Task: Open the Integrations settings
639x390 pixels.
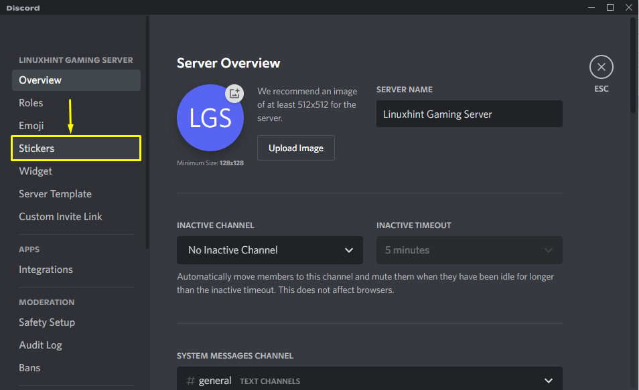Action: point(46,270)
